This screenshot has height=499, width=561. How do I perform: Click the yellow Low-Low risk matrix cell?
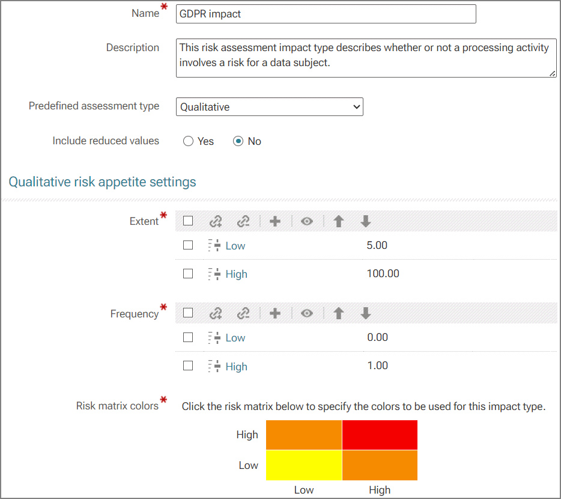pos(304,465)
